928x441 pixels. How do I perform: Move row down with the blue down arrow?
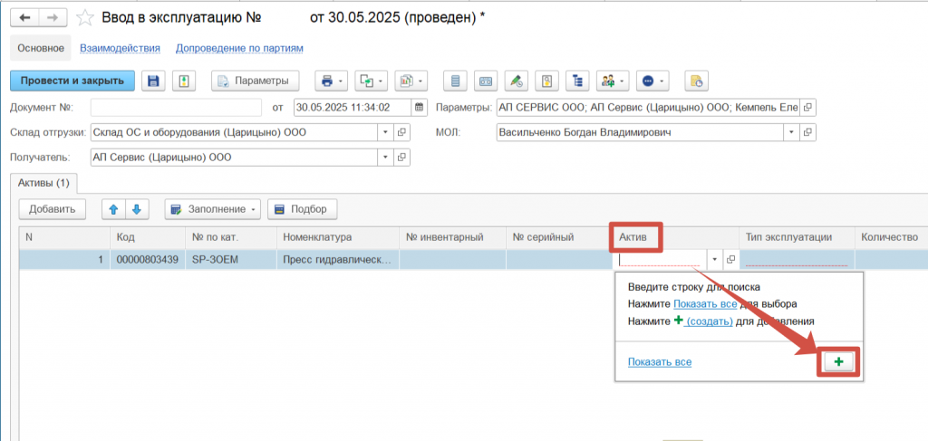pyautogui.click(x=136, y=209)
